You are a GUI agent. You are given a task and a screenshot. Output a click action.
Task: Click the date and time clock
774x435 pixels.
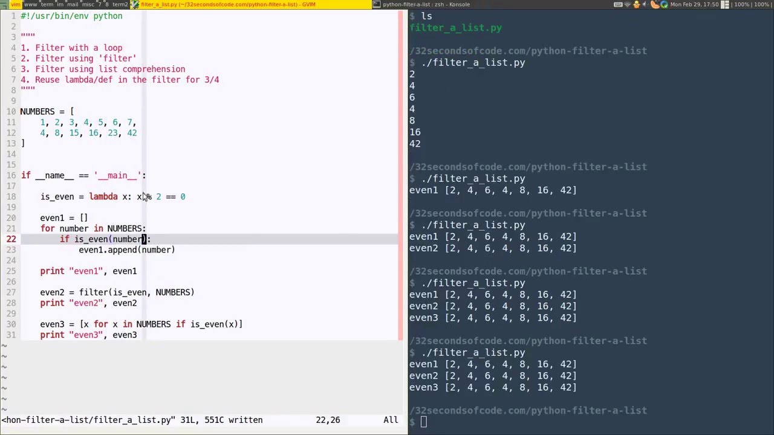point(694,4)
